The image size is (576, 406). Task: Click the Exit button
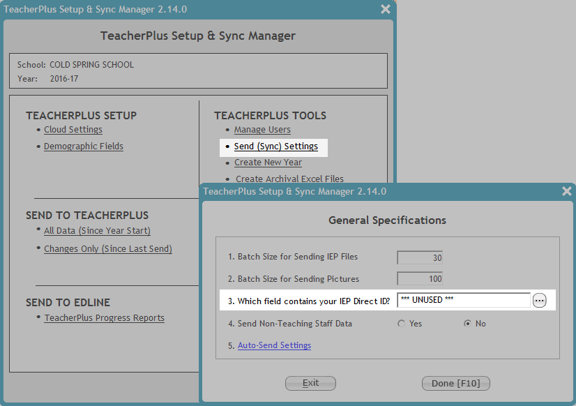[x=310, y=383]
